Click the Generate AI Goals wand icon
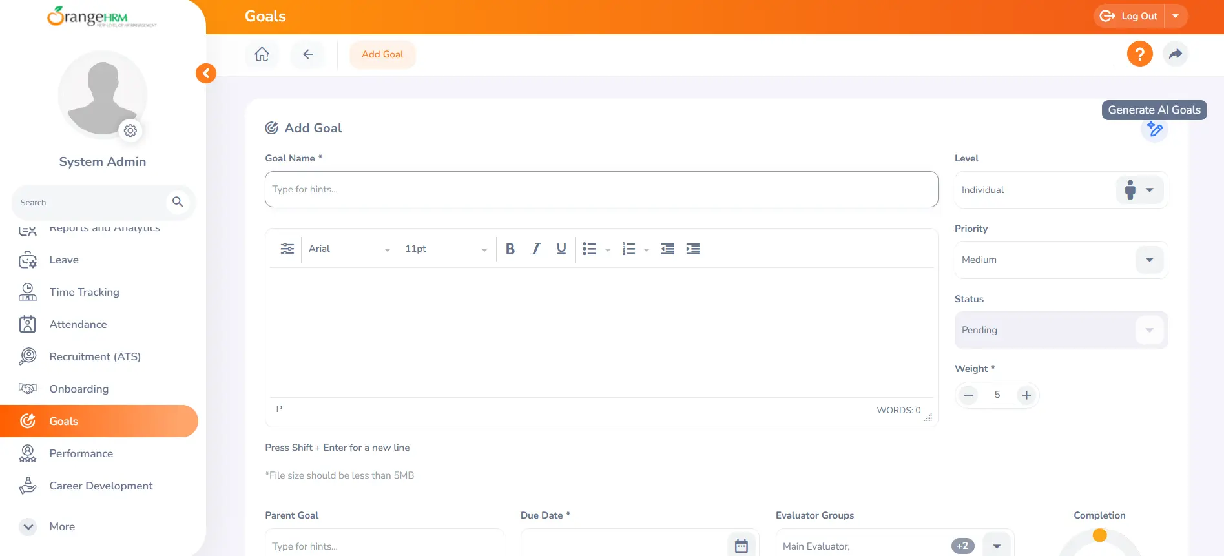 [x=1154, y=130]
